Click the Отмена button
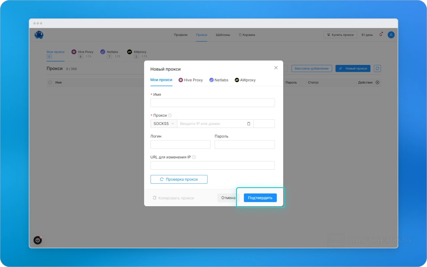This screenshot has height=267, width=427. tap(228, 198)
